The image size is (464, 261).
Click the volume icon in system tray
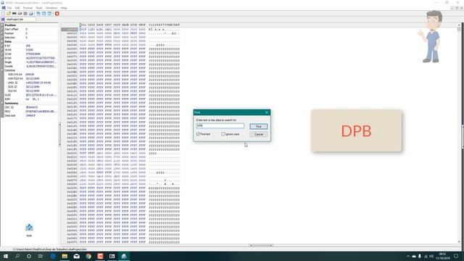432,256
